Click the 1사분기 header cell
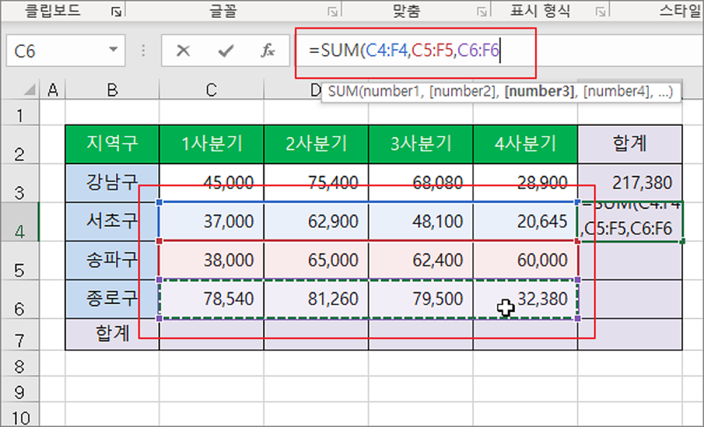 click(x=211, y=144)
